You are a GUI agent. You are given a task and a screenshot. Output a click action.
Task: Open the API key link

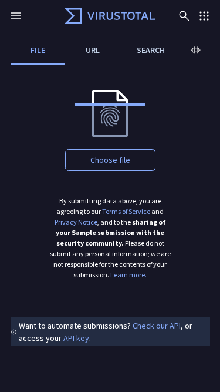pyautogui.click(x=76, y=338)
